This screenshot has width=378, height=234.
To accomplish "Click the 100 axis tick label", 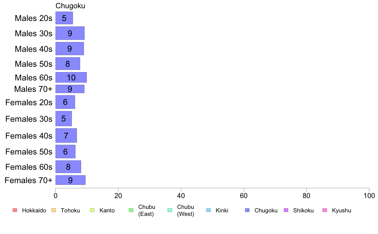I will point(369,196).
